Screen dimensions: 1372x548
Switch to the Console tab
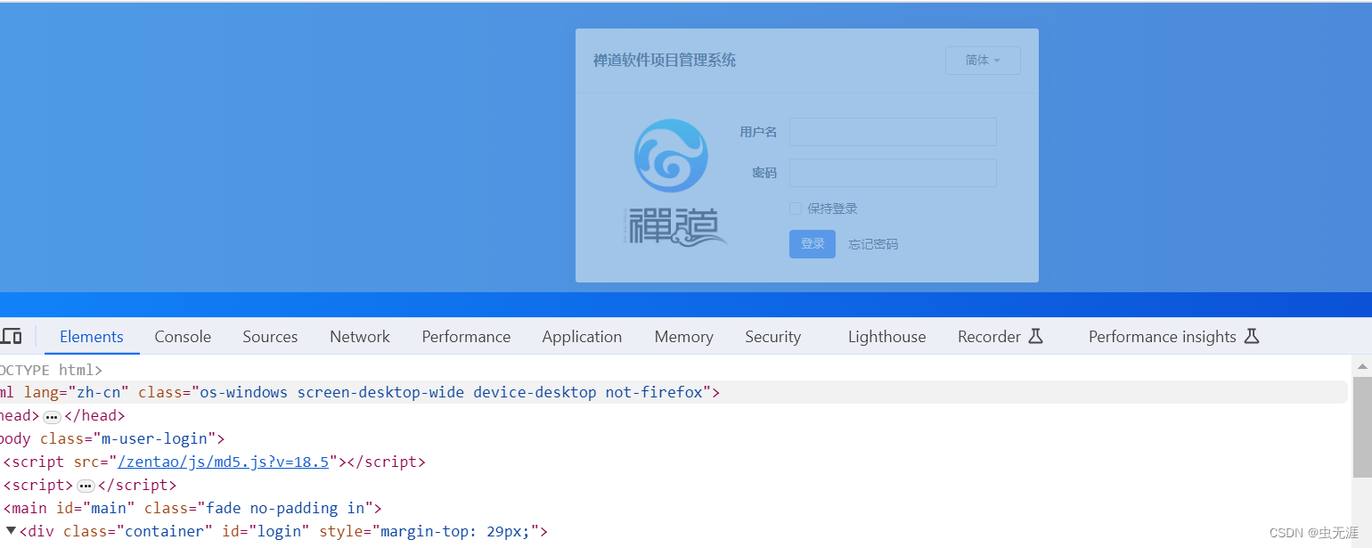pos(183,336)
